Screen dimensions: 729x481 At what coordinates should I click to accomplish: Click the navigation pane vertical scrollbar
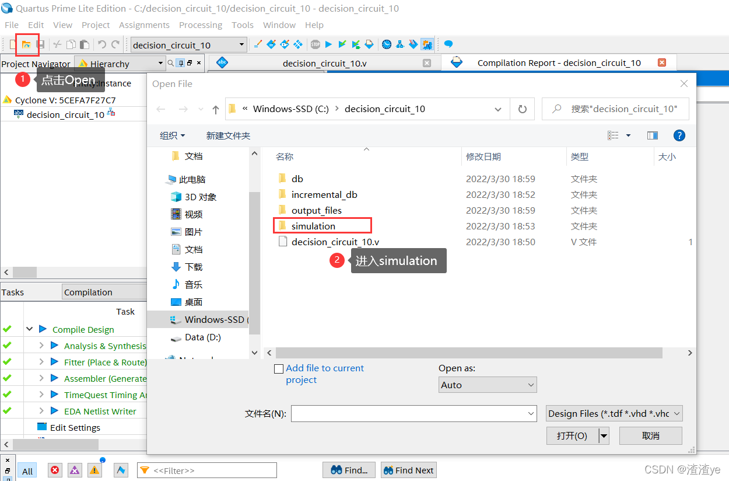click(254, 263)
